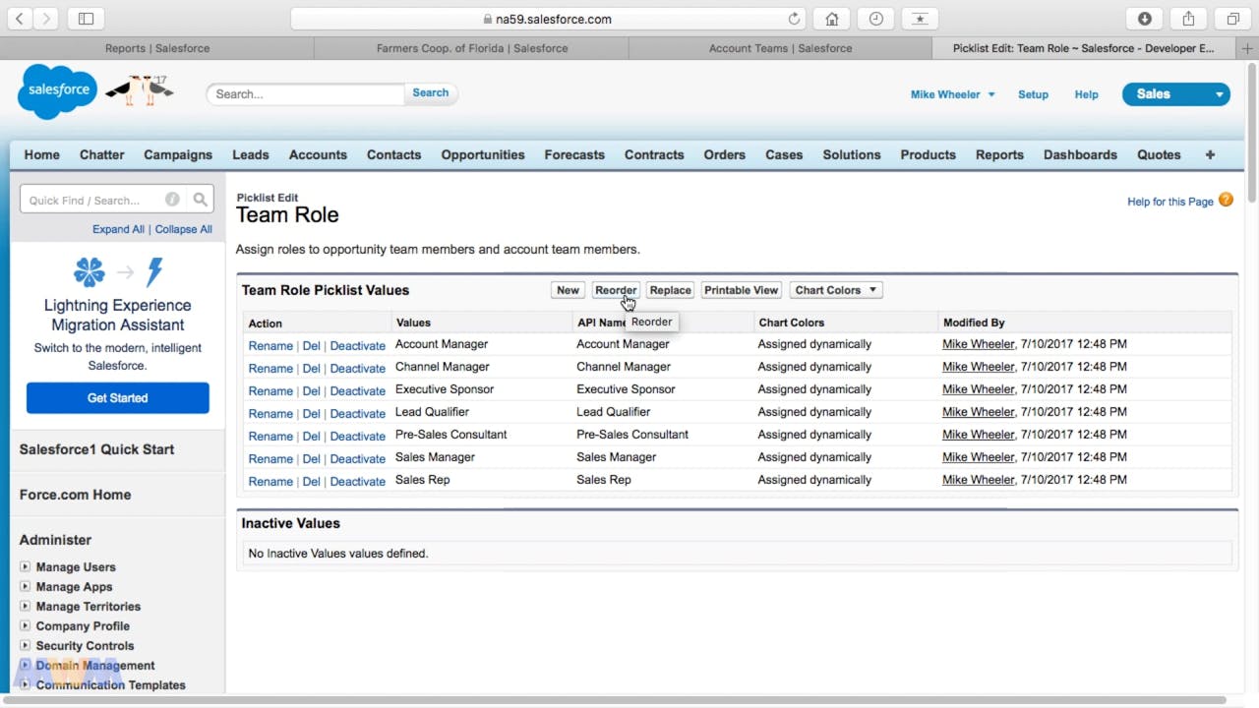Screen dimensions: 1259x708
Task: Click the Lightning Experience flower icon
Action: click(90, 271)
